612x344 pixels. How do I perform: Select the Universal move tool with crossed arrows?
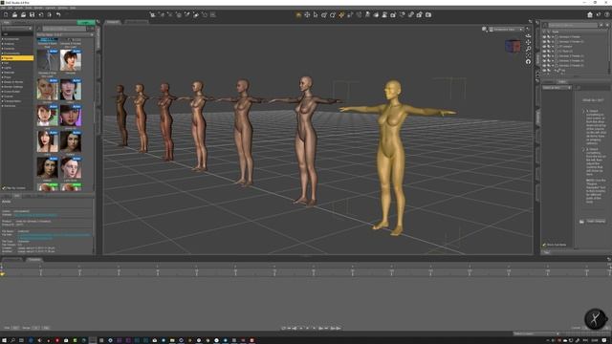(x=307, y=15)
